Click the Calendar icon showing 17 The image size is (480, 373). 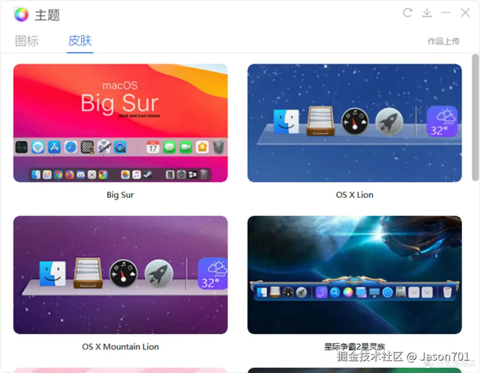153,147
